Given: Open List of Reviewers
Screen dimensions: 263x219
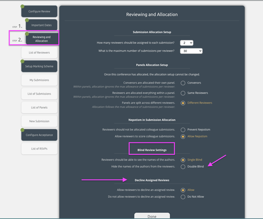Looking at the screenshot, I should tap(39, 53).
